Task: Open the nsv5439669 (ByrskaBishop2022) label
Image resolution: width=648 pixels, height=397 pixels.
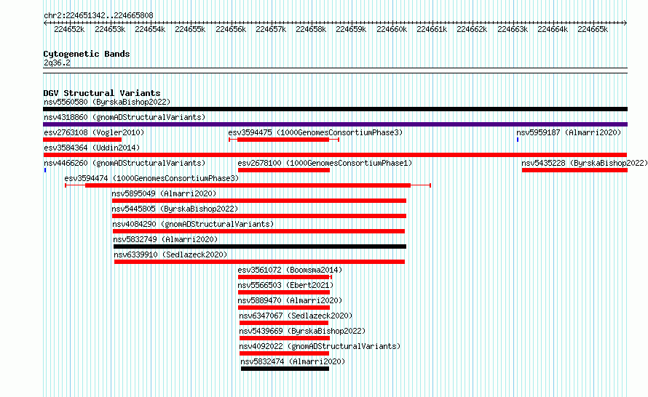Action: coord(302,331)
